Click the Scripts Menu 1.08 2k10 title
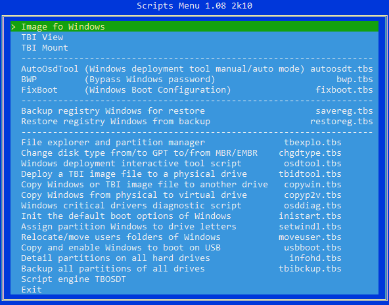 point(194,6)
